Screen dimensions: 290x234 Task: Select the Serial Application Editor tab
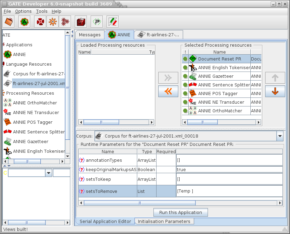(105, 221)
